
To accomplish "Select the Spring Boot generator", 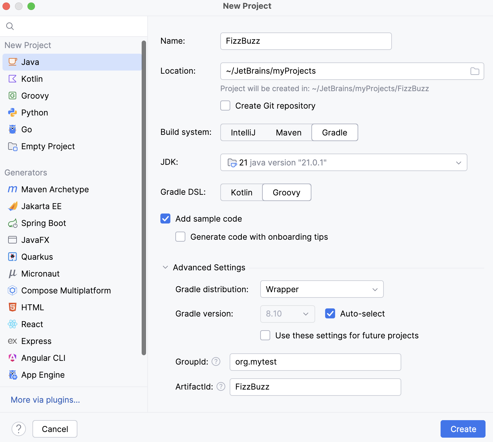I will pos(43,223).
